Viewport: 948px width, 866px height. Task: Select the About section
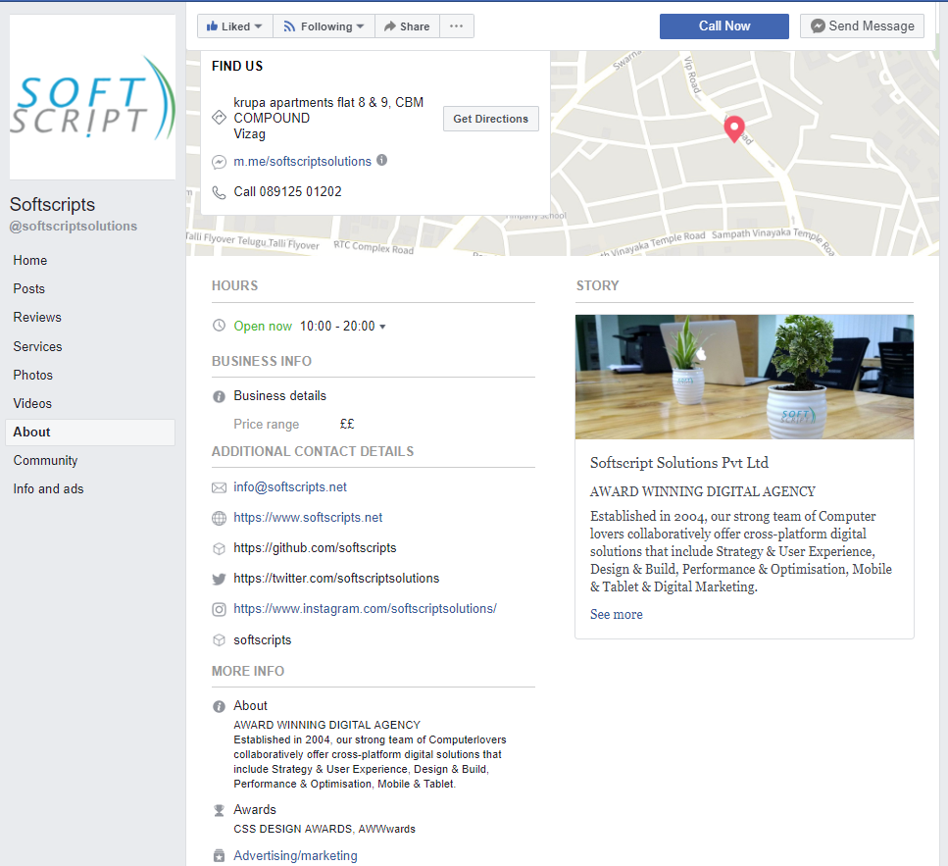(90, 433)
